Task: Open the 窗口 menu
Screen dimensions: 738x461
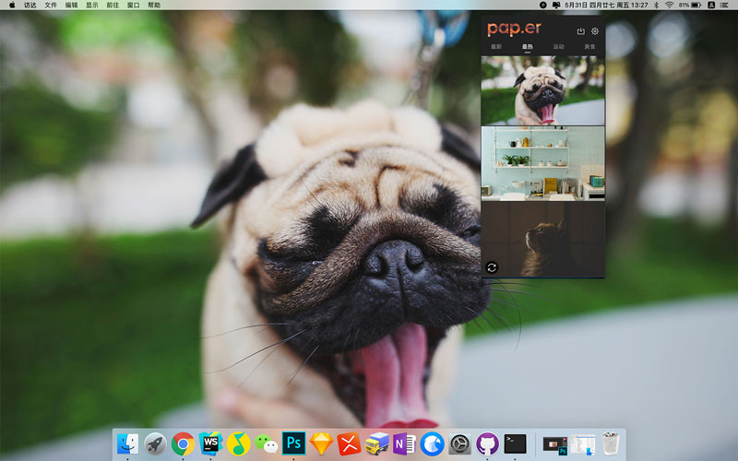Action: point(133,5)
